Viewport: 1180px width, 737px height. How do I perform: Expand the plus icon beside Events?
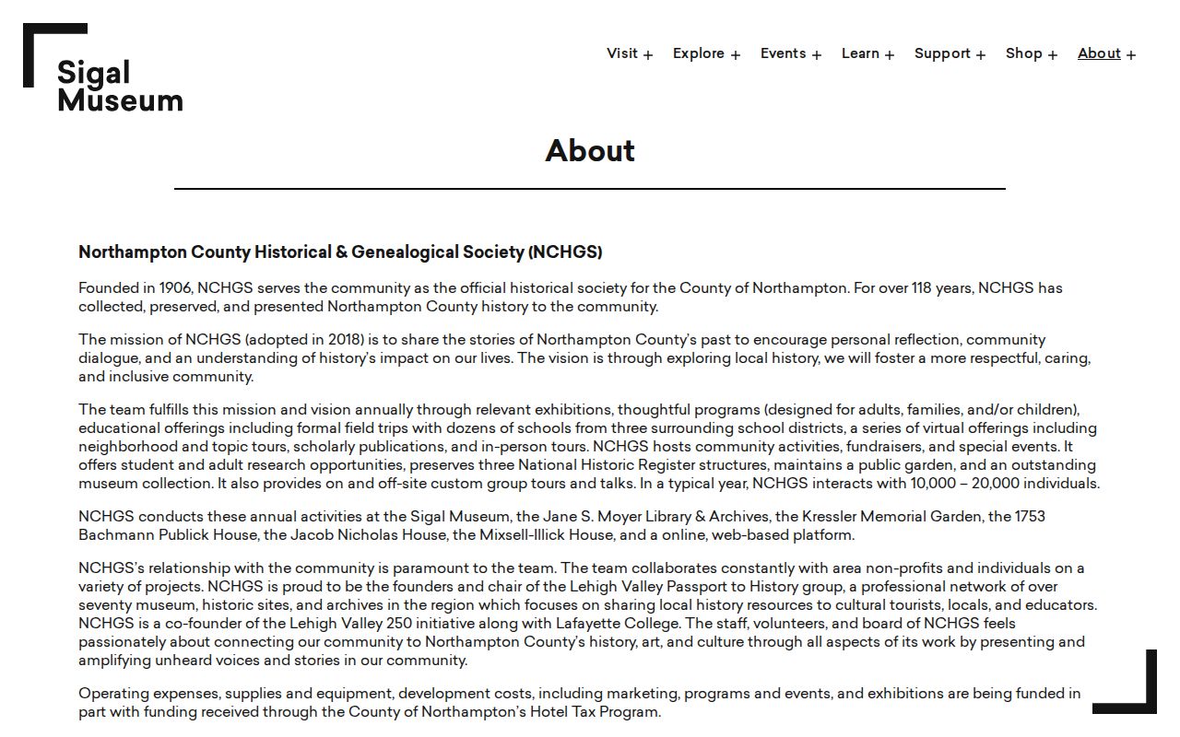(817, 55)
